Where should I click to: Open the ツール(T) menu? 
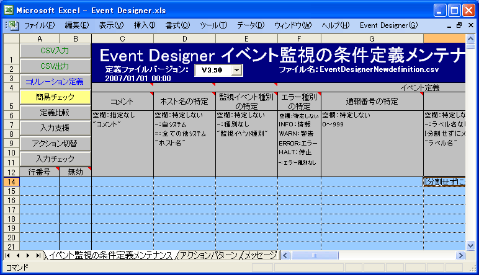click(213, 25)
